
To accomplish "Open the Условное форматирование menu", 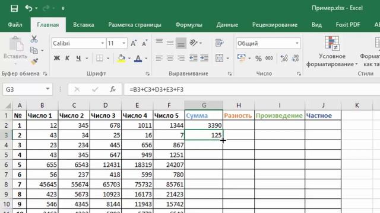I will [x=332, y=51].
